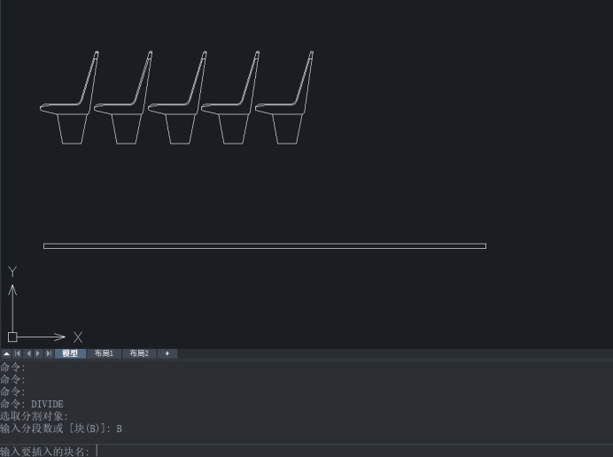Select the leftmost chair drawing
This screenshot has width=613, height=457.
pos(71,109)
